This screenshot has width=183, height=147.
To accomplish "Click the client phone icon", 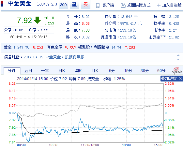I will click(x=98, y=5).
